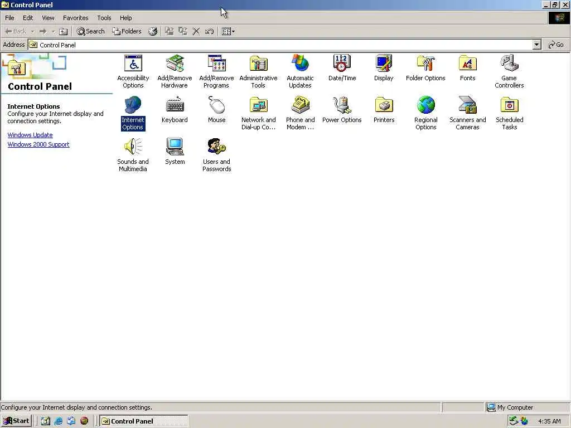Open the Back history dropdown arrow

[x=32, y=32]
